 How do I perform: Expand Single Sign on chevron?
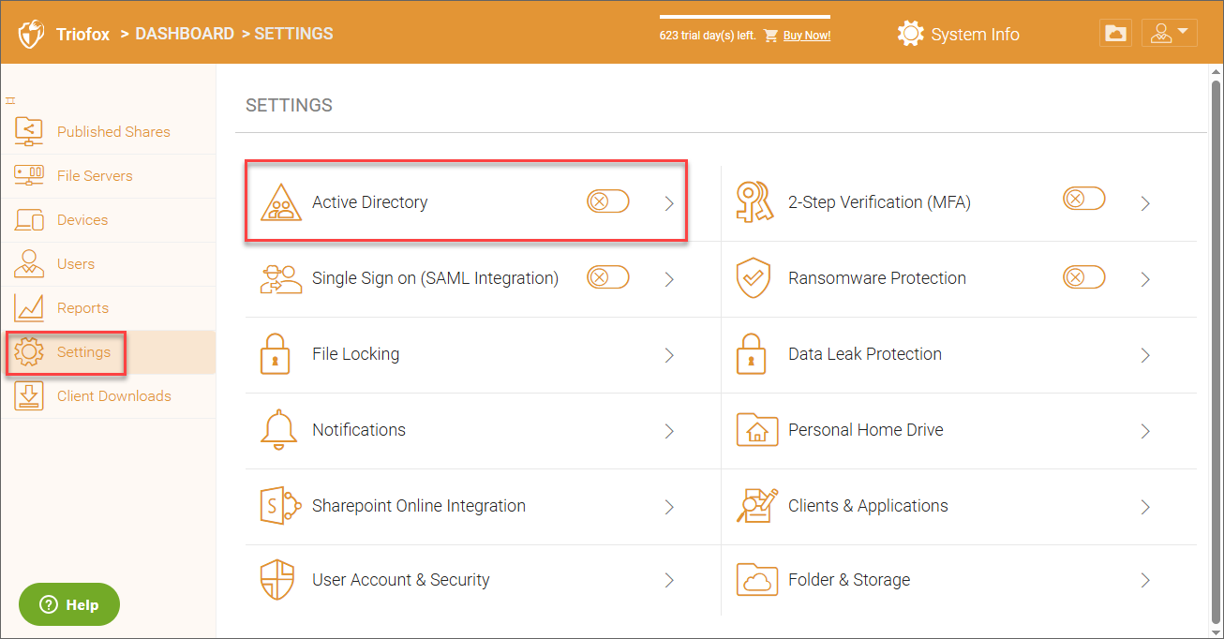click(669, 279)
